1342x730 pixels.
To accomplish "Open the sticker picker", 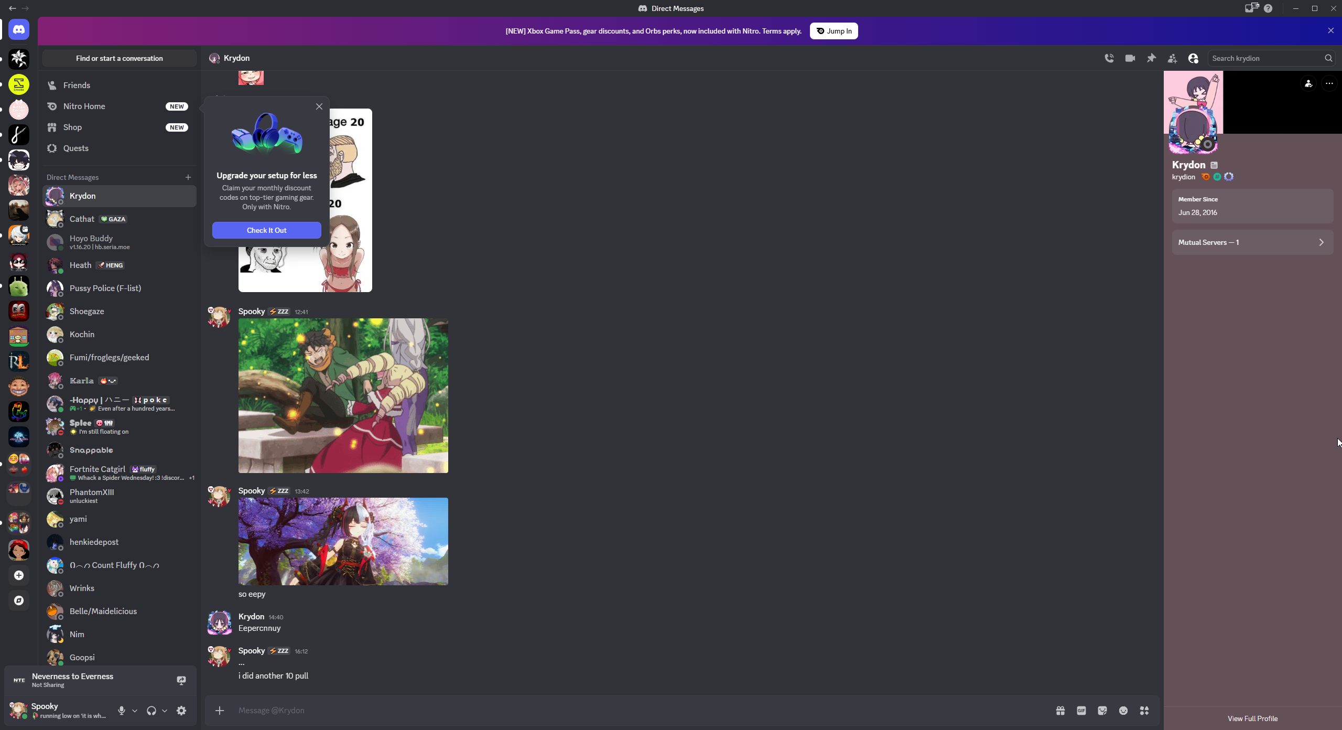I will (1102, 711).
